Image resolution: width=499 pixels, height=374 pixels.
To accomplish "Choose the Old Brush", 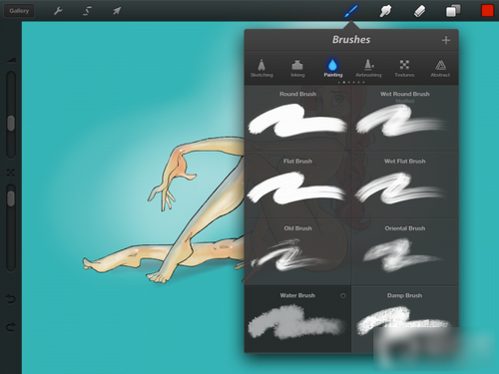I will coord(297,252).
